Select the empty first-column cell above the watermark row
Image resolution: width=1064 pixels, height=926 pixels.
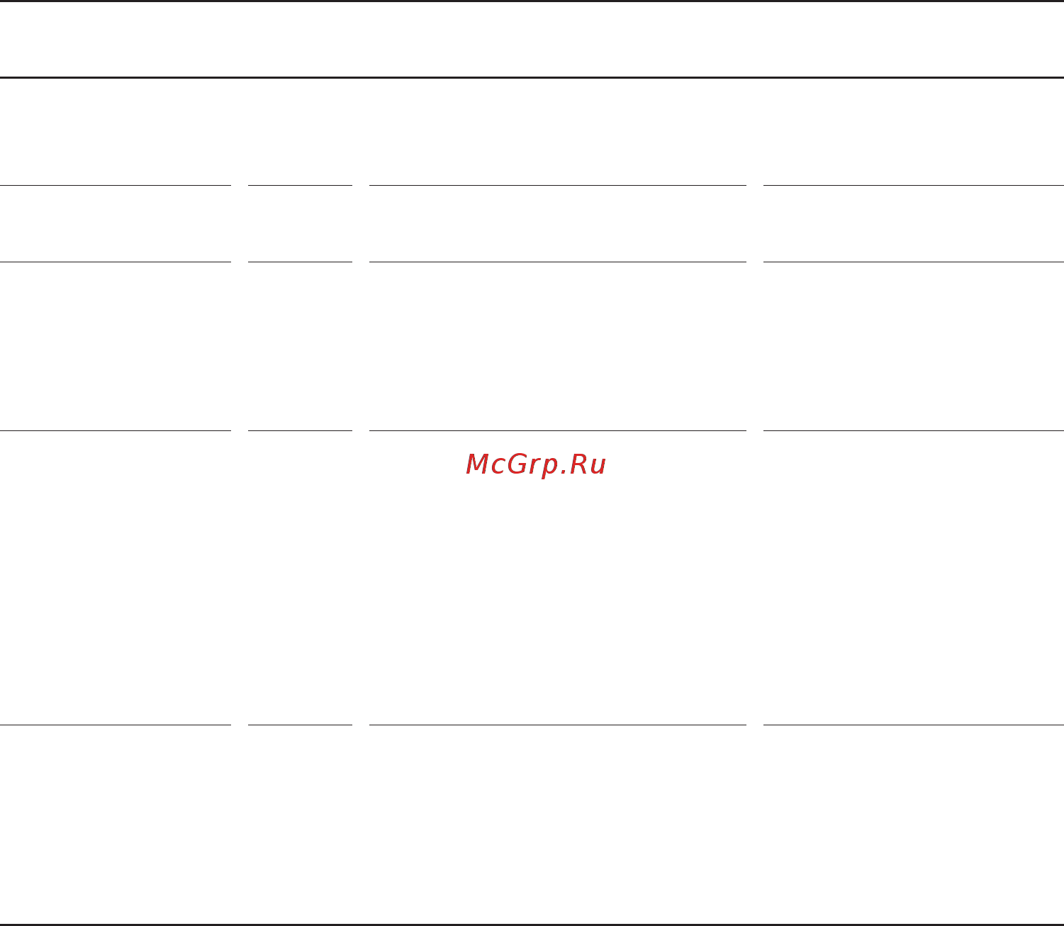pos(116,346)
